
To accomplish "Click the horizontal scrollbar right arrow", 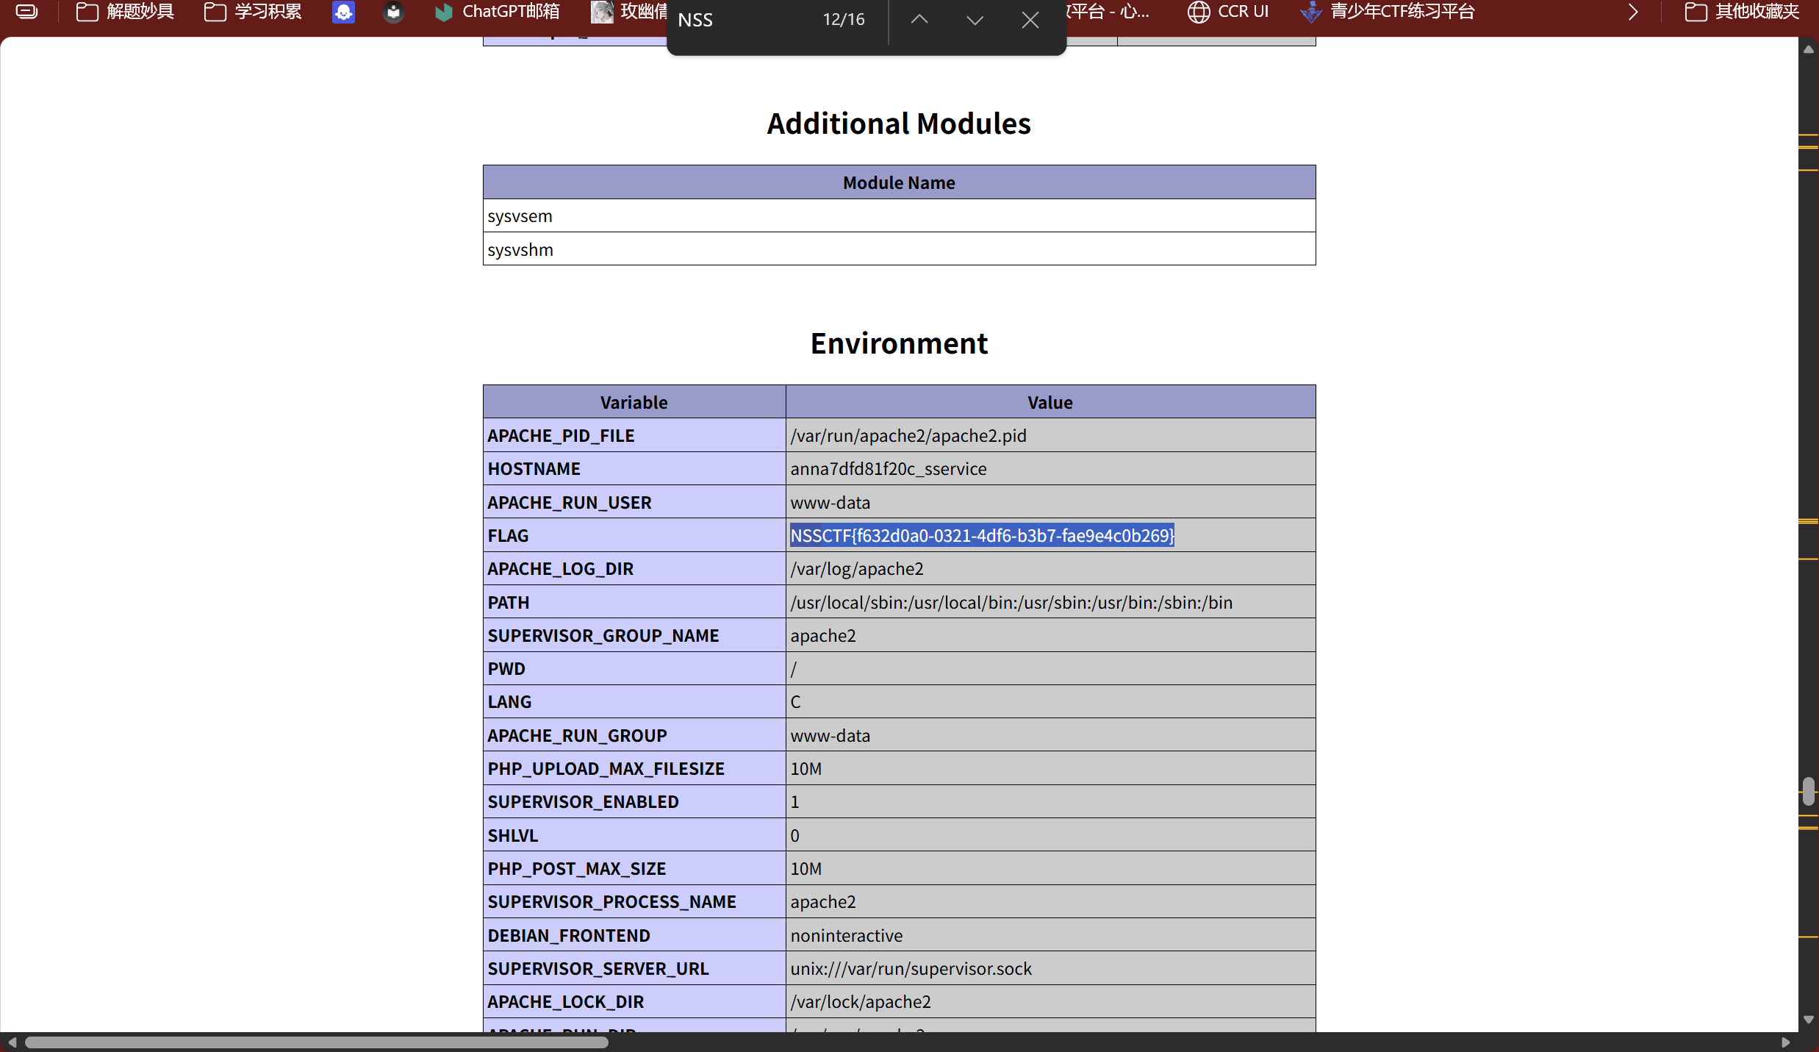I will [x=1786, y=1042].
